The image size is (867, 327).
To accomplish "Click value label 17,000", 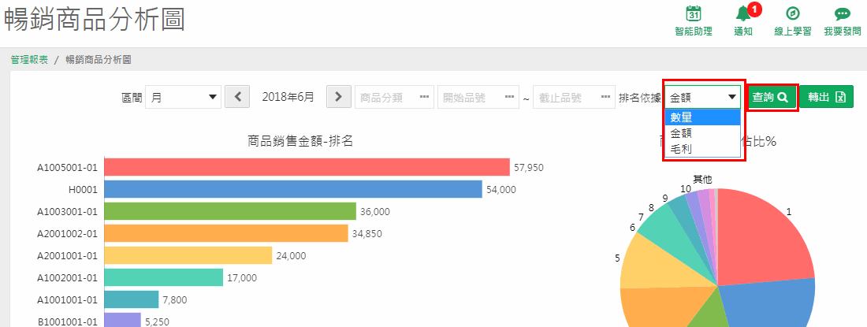I will tap(242, 278).
